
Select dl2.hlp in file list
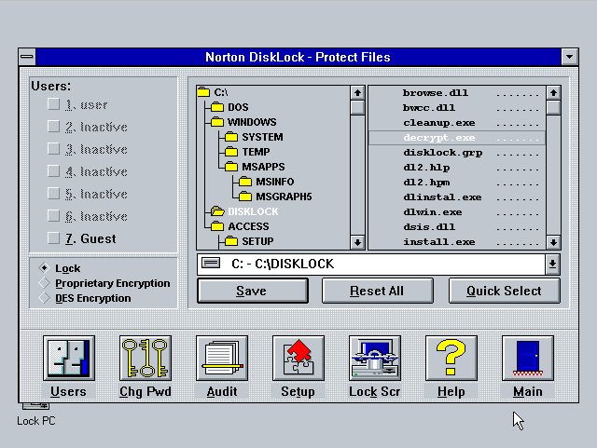pyautogui.click(x=457, y=168)
